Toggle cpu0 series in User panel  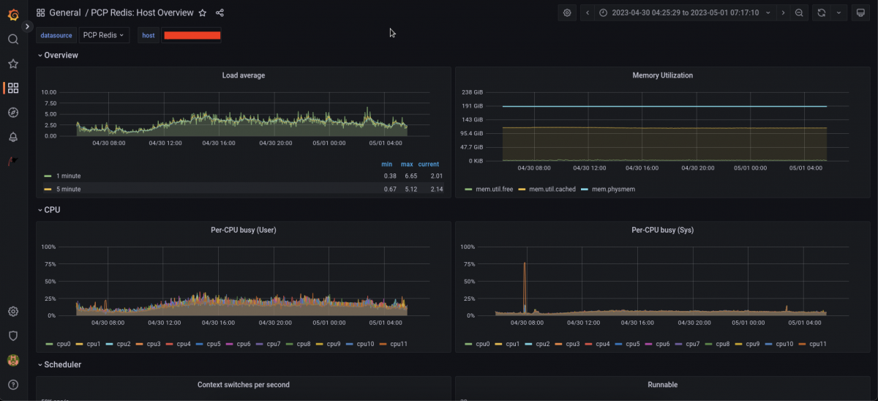click(x=64, y=344)
